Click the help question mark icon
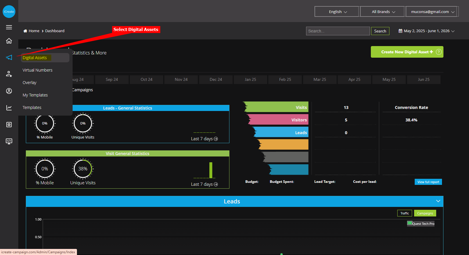 (439, 52)
